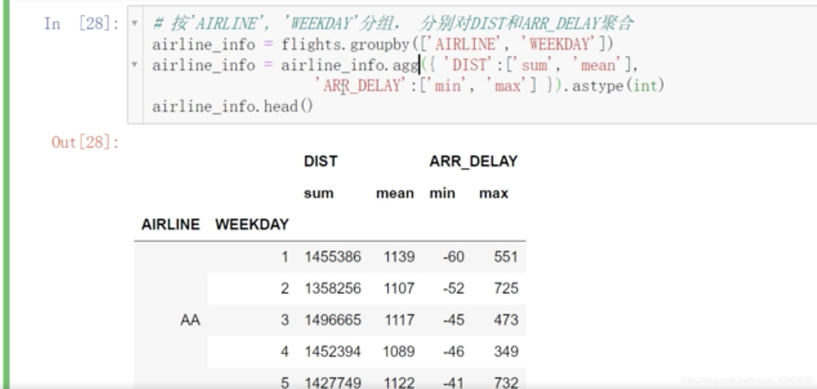
Task: Collapse the code fold arrow beside the comment line
Action: (134, 23)
